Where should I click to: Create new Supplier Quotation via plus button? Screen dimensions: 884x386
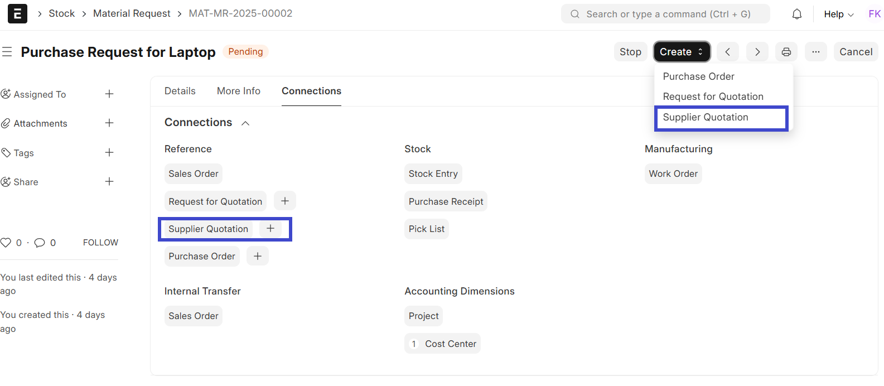270,229
